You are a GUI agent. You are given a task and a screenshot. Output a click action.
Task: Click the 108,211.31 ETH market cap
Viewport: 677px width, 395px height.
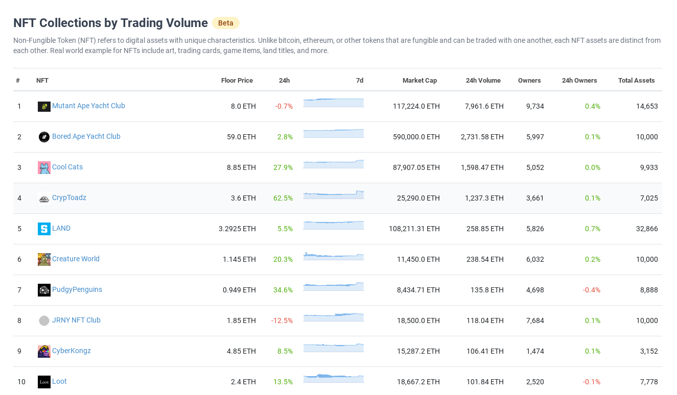pos(414,229)
